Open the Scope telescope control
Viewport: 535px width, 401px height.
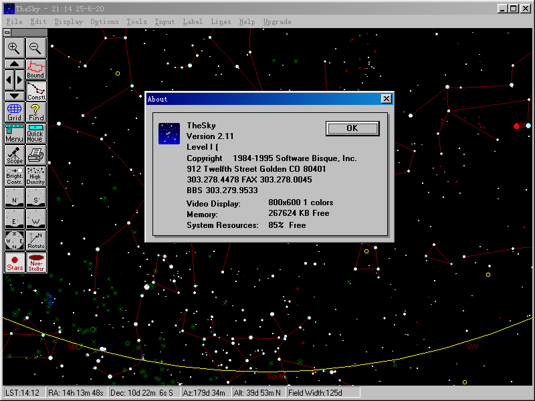[14, 155]
